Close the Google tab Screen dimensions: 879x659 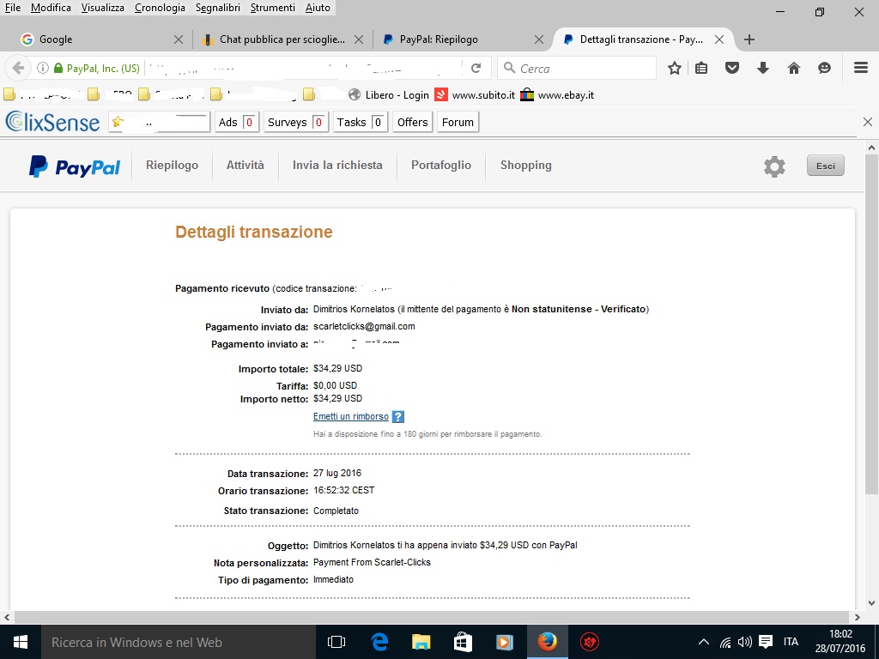[x=179, y=39]
